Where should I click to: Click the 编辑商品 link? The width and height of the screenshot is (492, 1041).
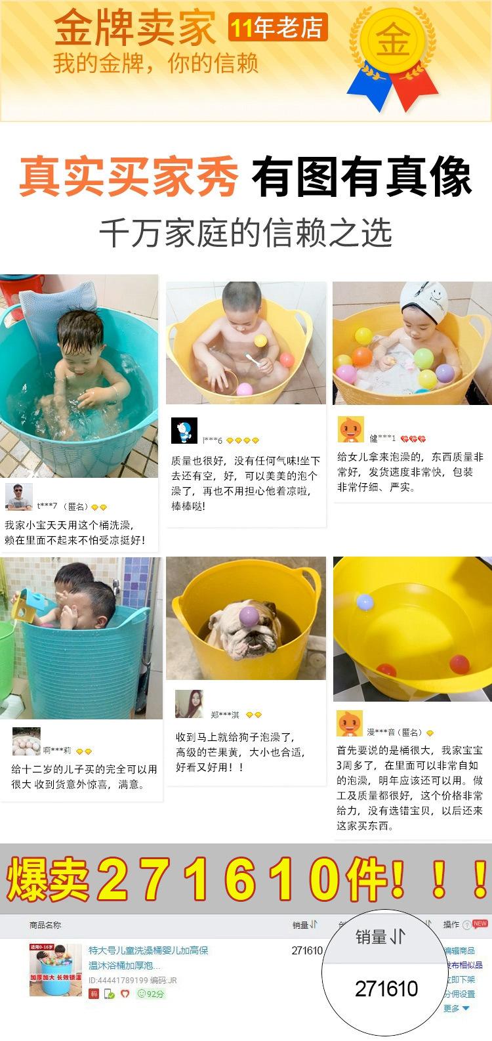tap(459, 950)
